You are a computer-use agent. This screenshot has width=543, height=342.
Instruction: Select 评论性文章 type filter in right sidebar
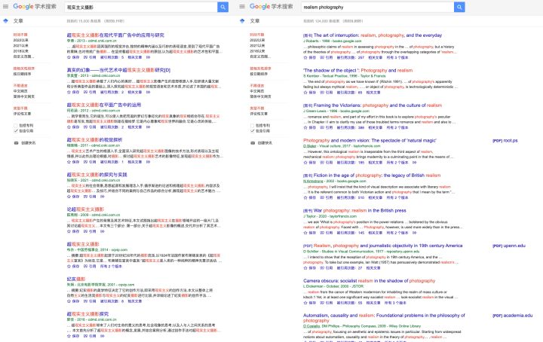259,114
